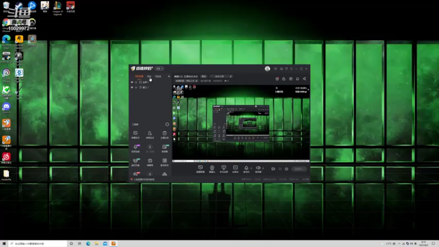
Task: Open the person-shaped room manager tool
Action: coord(150,134)
